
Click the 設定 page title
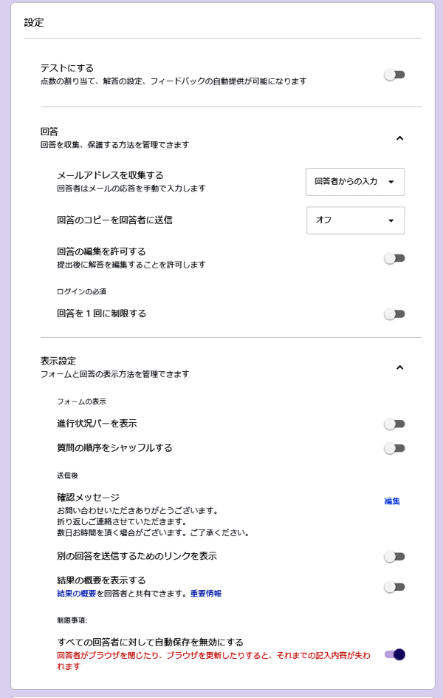[x=34, y=23]
